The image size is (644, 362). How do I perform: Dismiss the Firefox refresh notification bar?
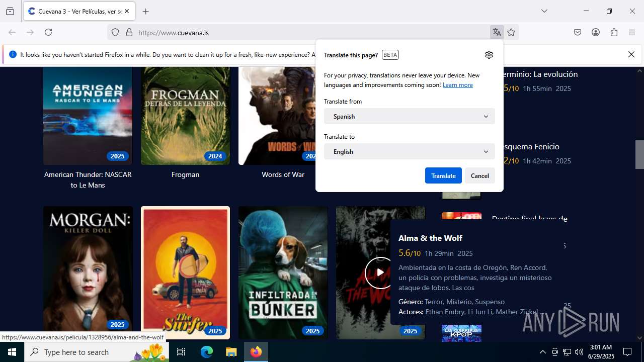631,54
